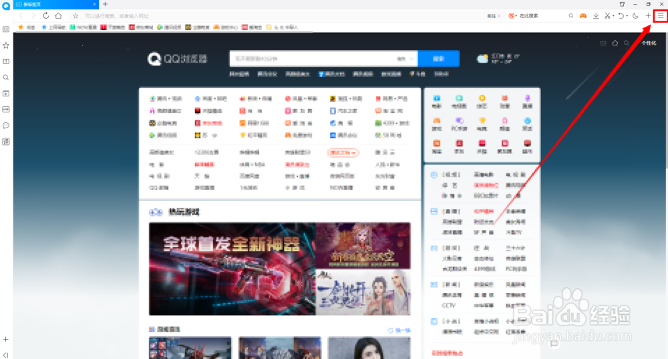Select the 新标签页 tab
The height and width of the screenshot is (359, 668).
pos(56,4)
